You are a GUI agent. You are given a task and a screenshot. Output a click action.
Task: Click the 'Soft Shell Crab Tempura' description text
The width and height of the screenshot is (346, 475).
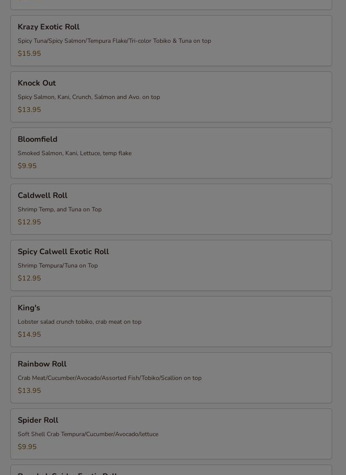click(88, 434)
